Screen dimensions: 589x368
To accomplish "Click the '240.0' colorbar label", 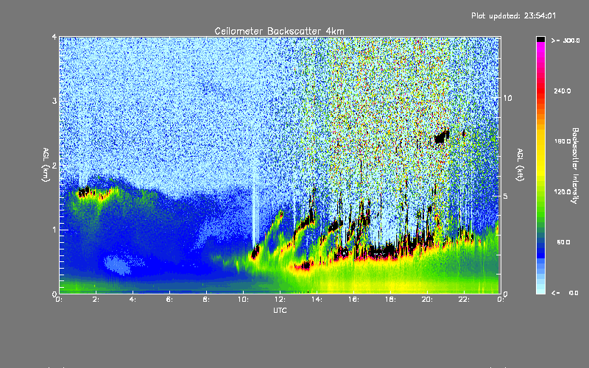I will click(562, 91).
